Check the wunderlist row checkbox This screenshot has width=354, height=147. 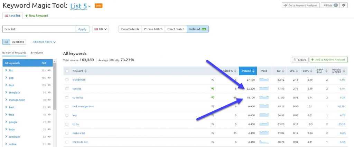67,80
